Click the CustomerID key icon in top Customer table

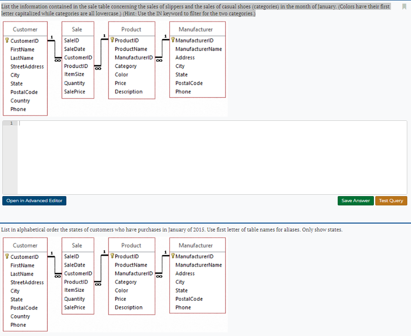click(7, 40)
